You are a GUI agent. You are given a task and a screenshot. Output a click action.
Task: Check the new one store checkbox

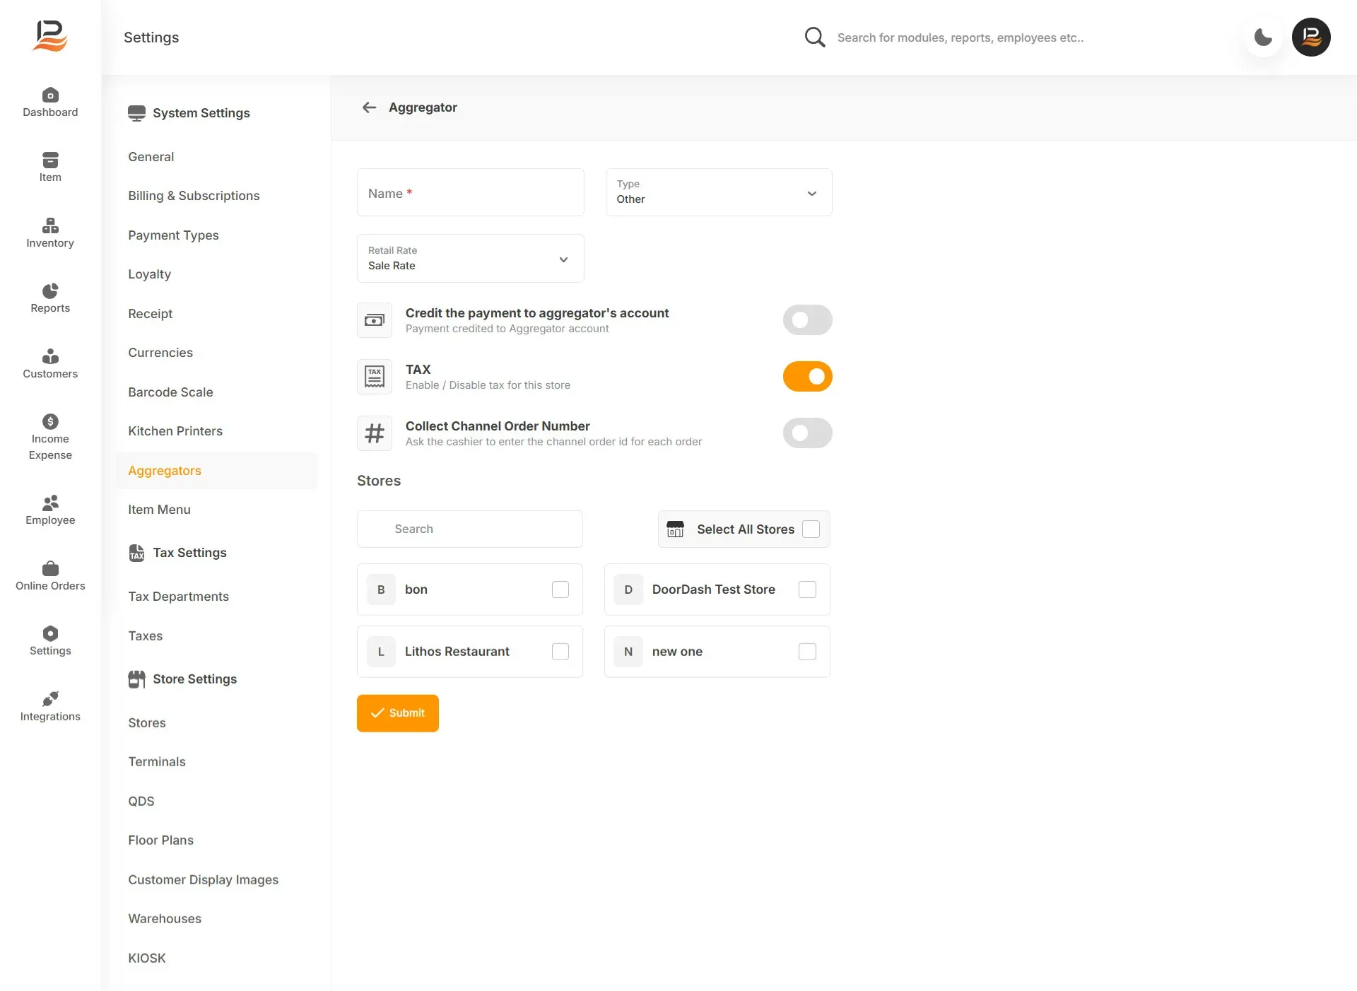click(807, 652)
